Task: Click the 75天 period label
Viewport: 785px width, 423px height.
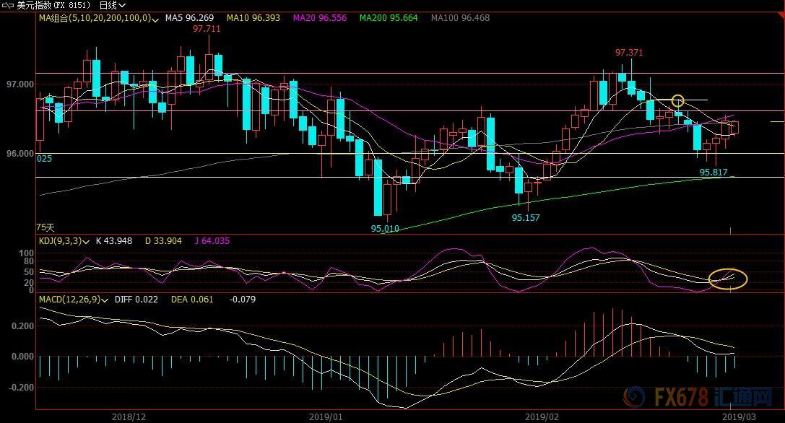Action: 45,227
